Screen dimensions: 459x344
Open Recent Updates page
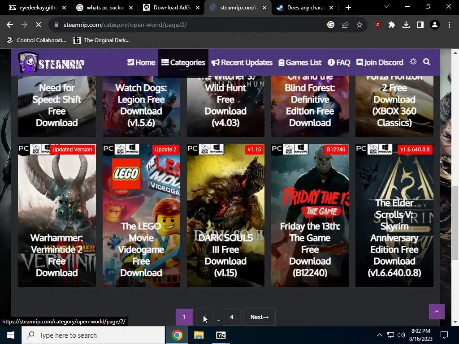click(242, 62)
